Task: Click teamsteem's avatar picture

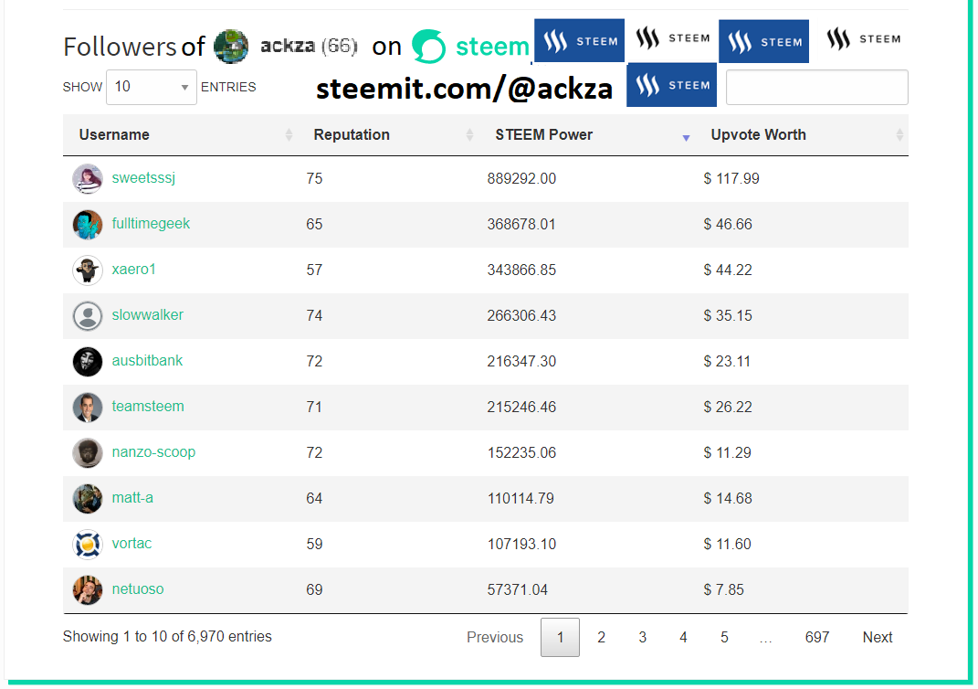Action: coord(88,407)
